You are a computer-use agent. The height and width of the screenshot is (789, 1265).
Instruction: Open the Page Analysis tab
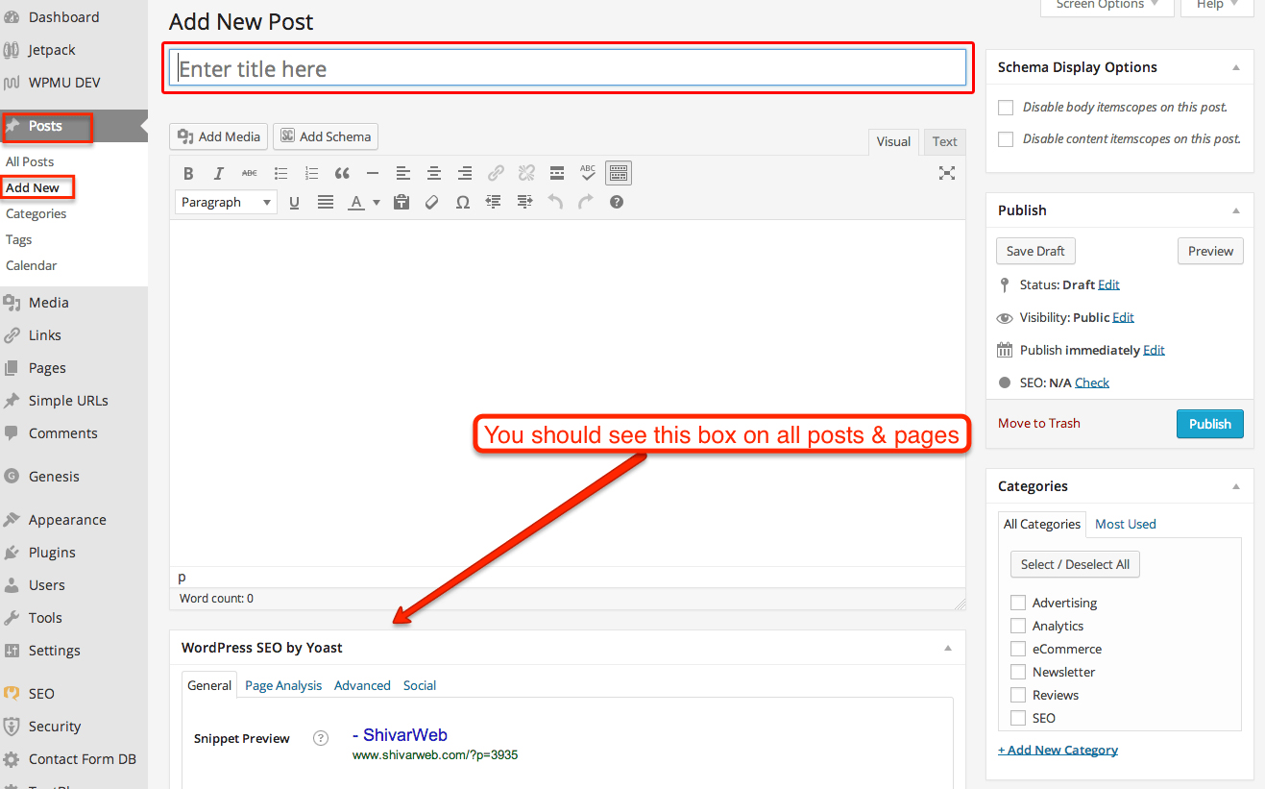click(x=283, y=685)
